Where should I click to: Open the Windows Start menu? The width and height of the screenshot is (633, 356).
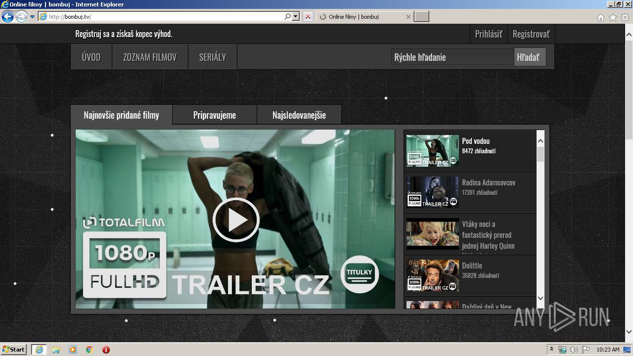click(13, 349)
